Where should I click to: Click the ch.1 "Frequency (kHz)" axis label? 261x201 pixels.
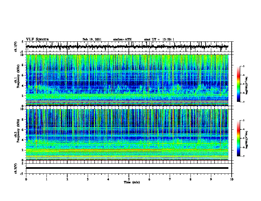(x=18, y=76)
